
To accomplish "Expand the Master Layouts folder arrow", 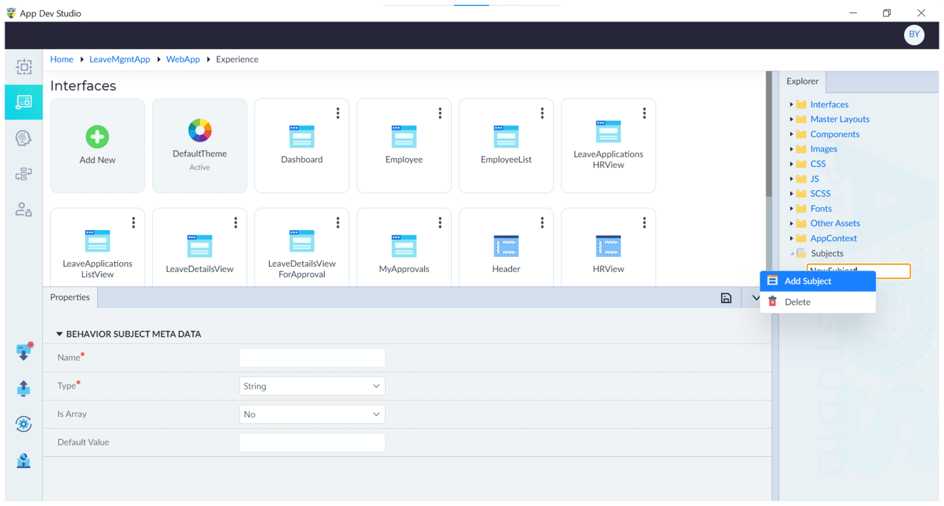I will click(792, 119).
